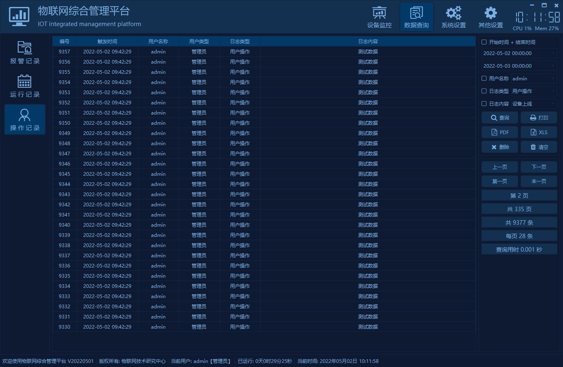Image resolution: width=563 pixels, height=367 pixels.
Task: Expand the start time 2022-05-02 dropdown
Action: click(553, 53)
